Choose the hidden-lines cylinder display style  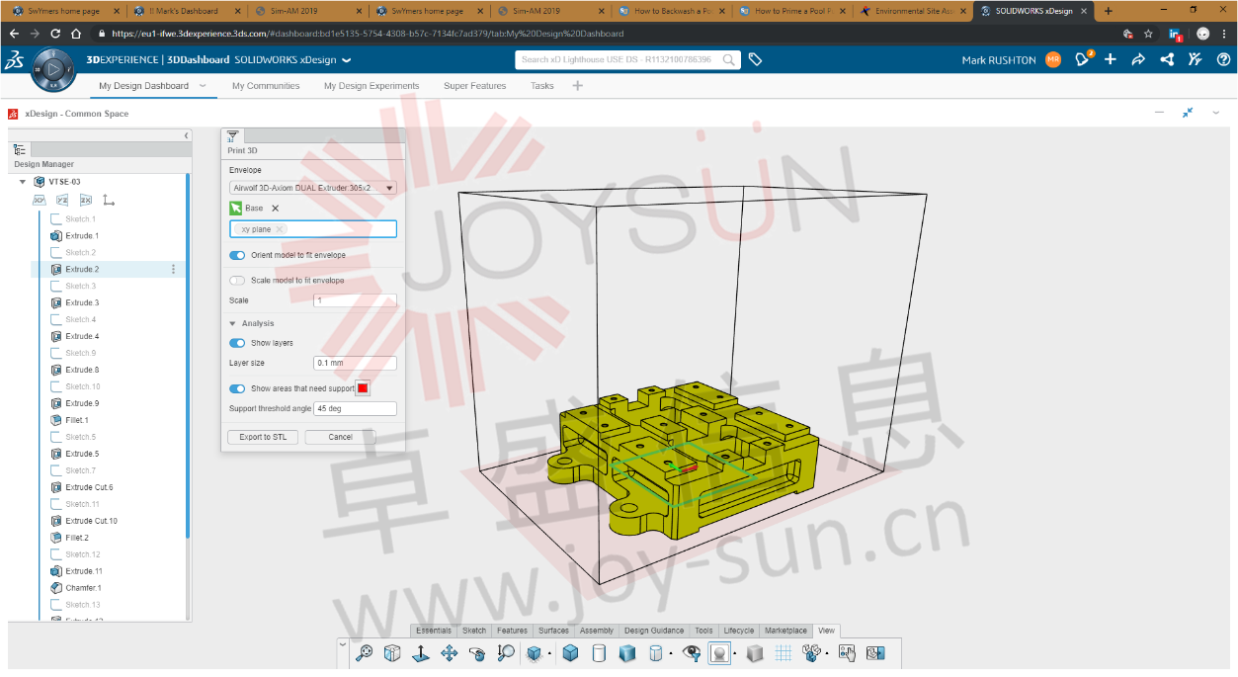tap(655, 653)
